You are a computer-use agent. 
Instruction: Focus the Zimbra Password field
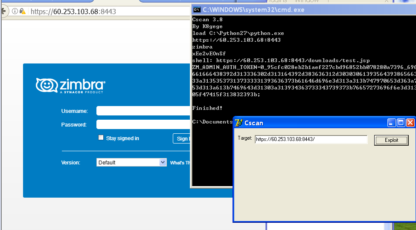[143, 124]
